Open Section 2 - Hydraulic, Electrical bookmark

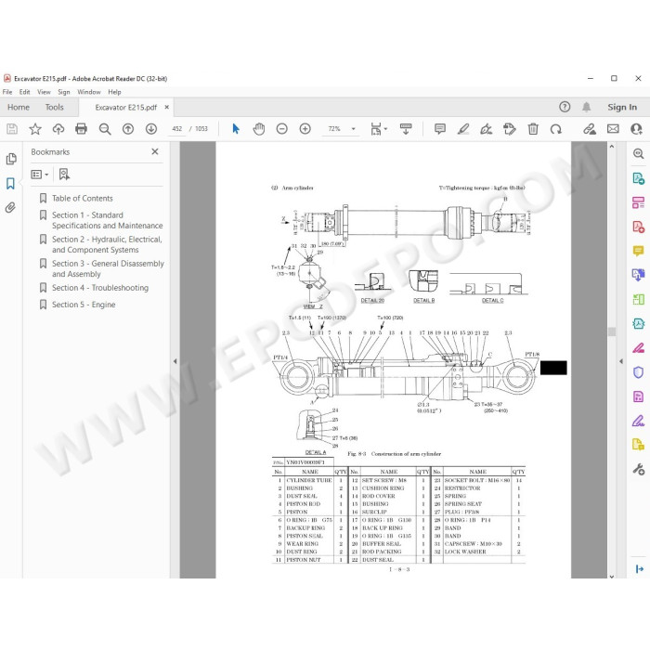107,244
